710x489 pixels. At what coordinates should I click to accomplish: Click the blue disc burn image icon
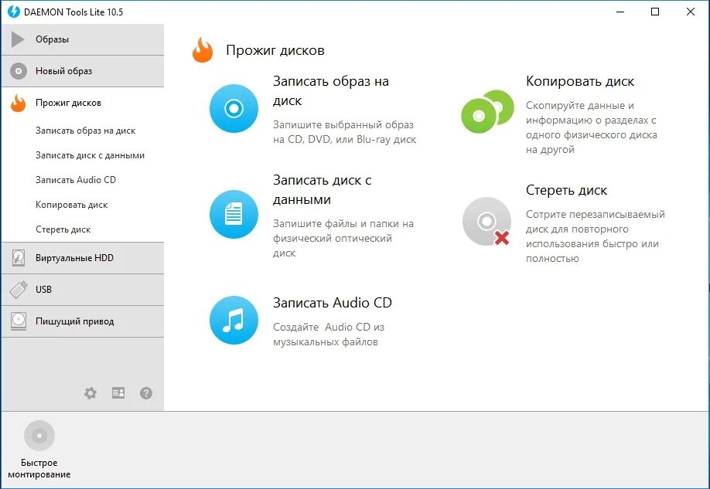pyautogui.click(x=234, y=109)
